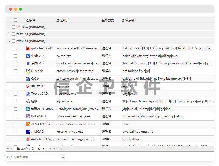The width and height of the screenshot is (219, 166).
Task: Enable the 日常办公(Windows) category checkbox
Action: coord(13,27)
